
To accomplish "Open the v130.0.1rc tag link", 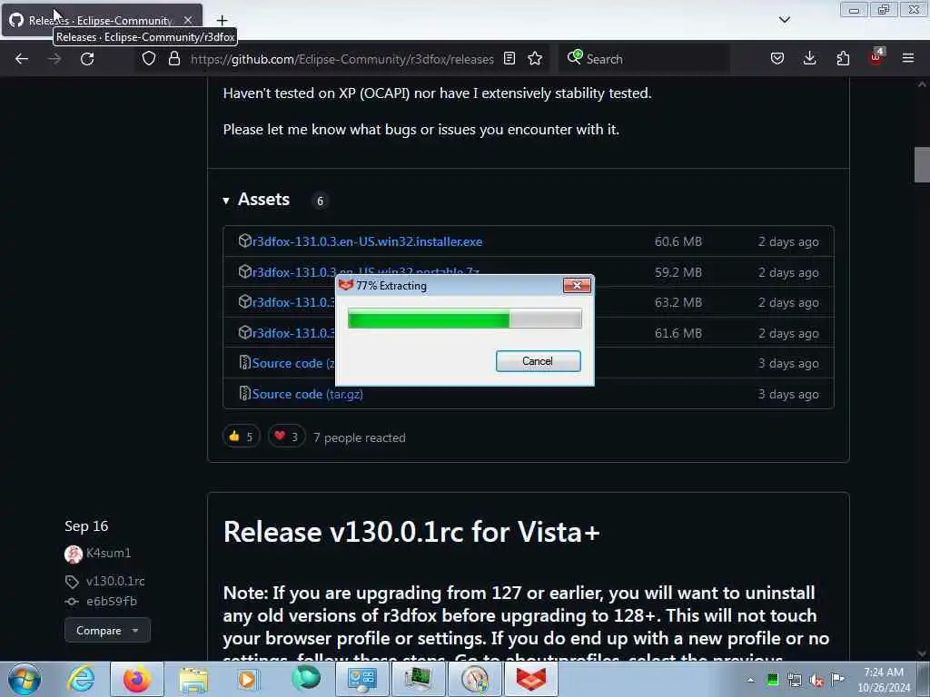I will click(115, 582).
